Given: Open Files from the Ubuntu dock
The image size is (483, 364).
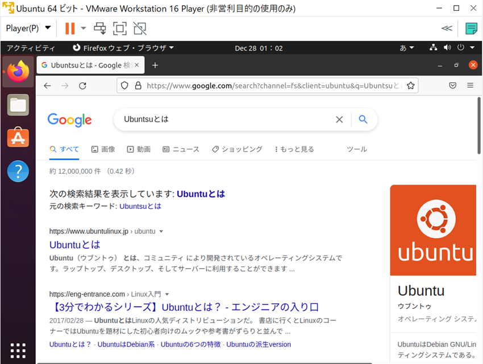Looking at the screenshot, I should tap(18, 105).
